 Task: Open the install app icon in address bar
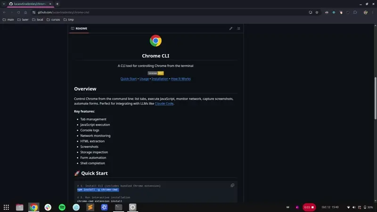pos(311,12)
